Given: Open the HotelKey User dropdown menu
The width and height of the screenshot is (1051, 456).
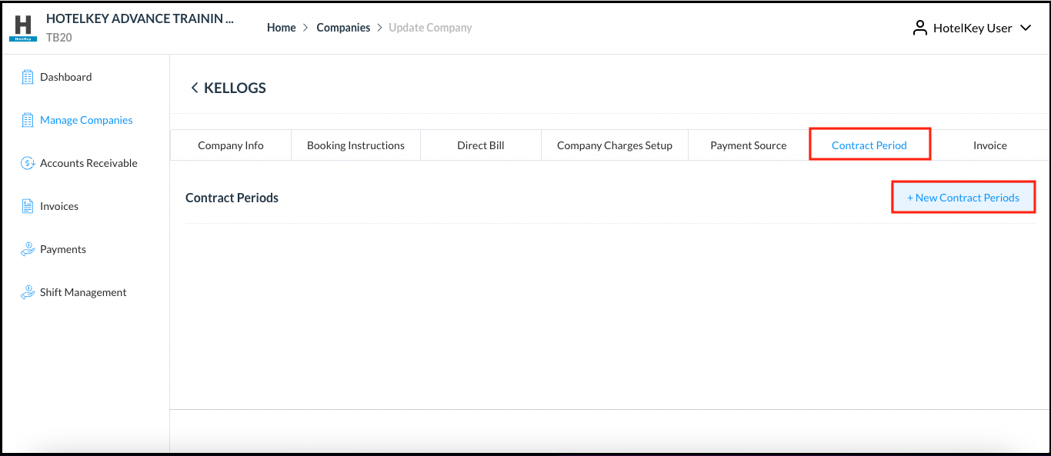Looking at the screenshot, I should click(1026, 27).
